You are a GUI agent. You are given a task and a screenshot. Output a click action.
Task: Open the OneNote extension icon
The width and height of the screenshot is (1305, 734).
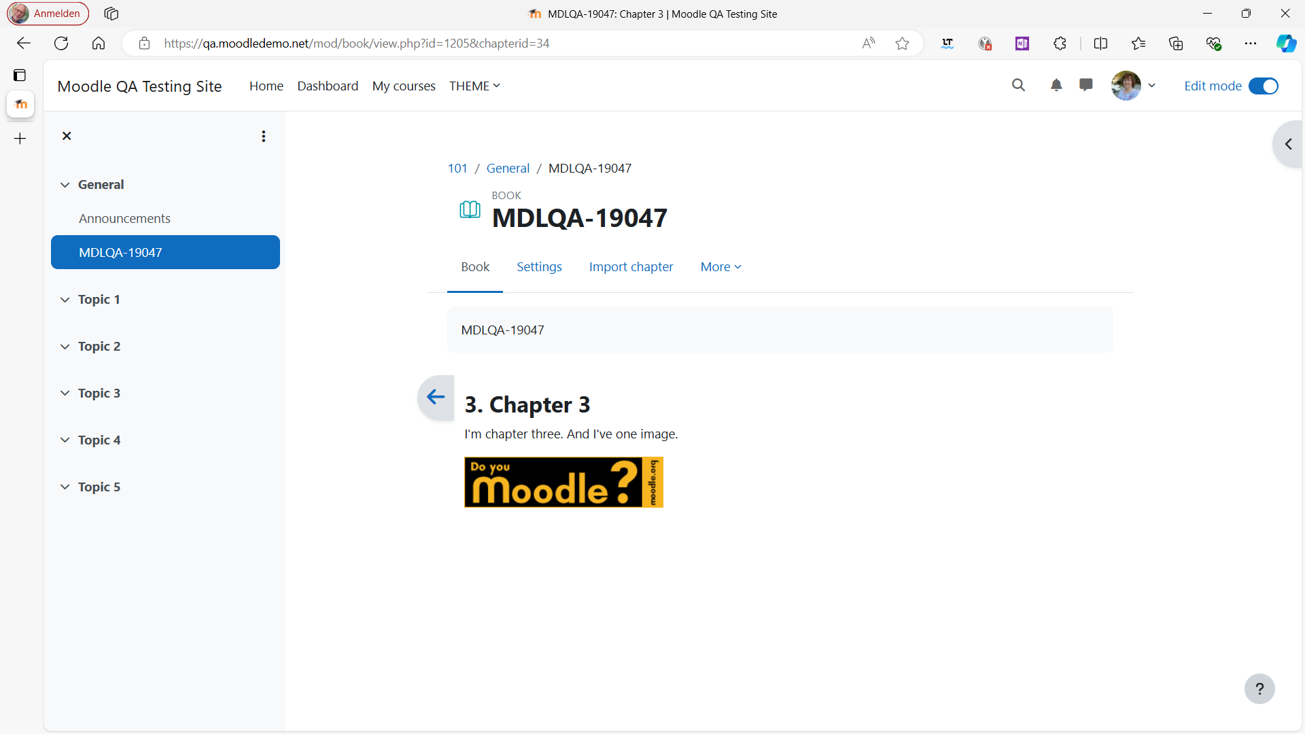coord(1022,43)
